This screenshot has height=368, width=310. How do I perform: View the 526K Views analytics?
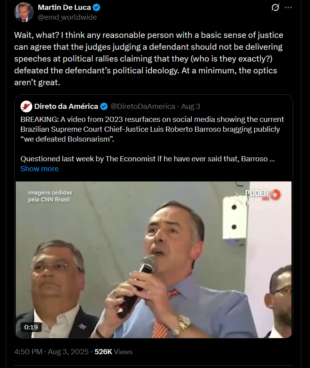(113, 351)
